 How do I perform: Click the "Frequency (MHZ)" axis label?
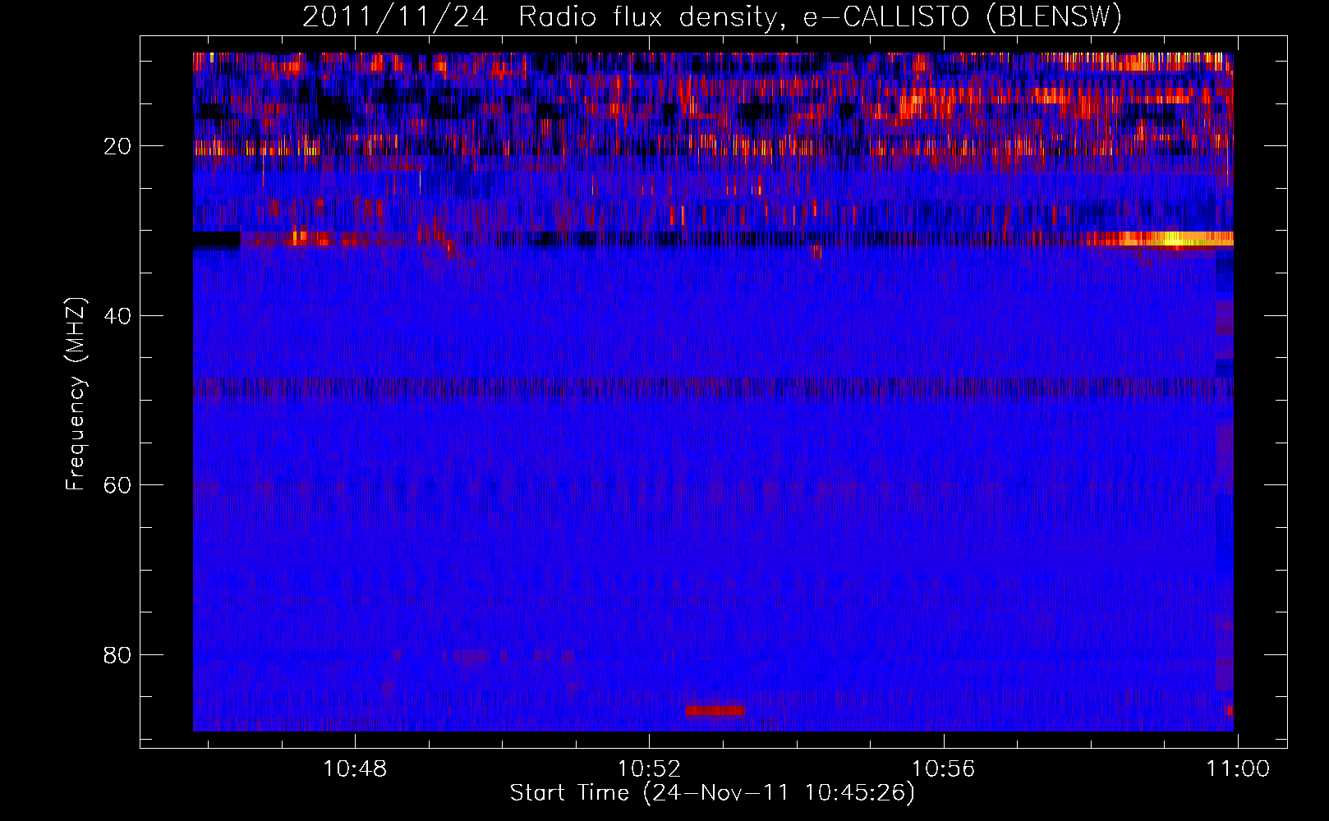tap(76, 394)
